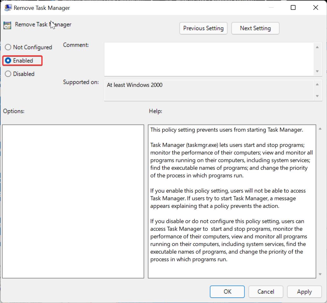
Task: Click the Supported on scroll down arrow
Action: 317,96
